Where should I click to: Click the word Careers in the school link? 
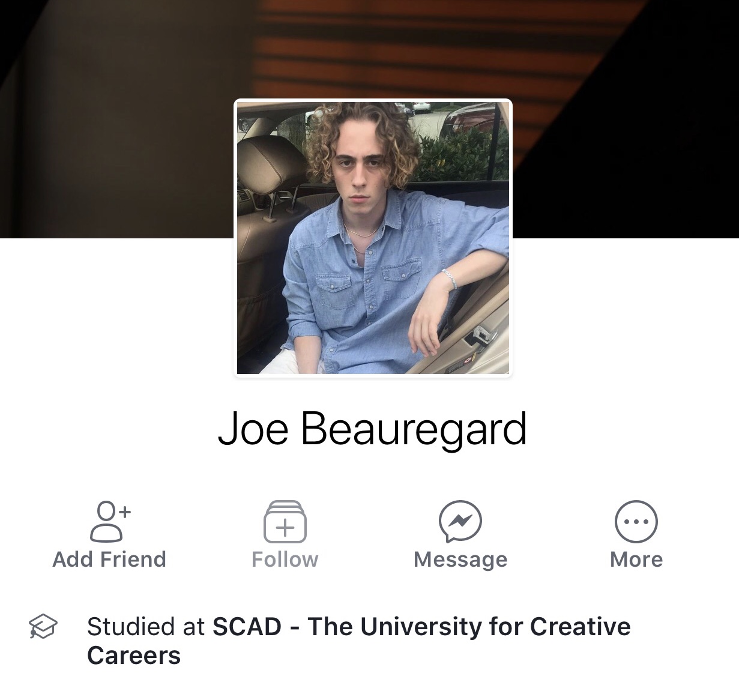[134, 656]
